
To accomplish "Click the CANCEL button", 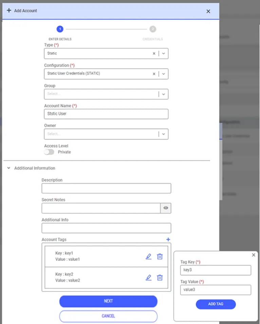I will click(x=108, y=316).
